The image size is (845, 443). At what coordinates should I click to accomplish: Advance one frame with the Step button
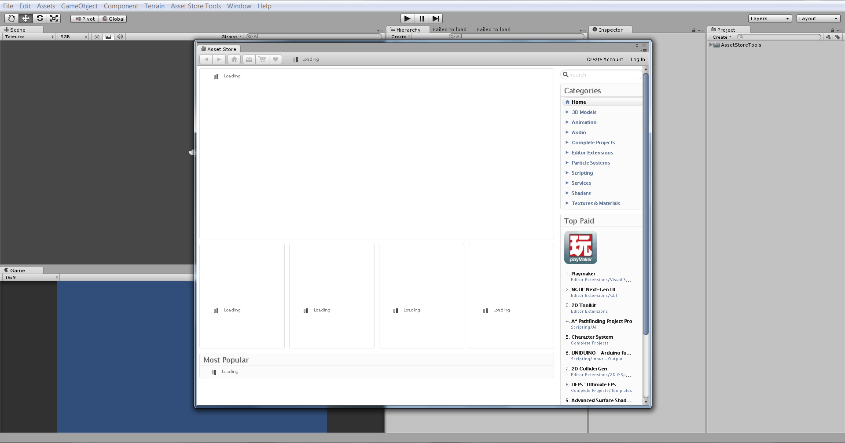click(x=436, y=18)
